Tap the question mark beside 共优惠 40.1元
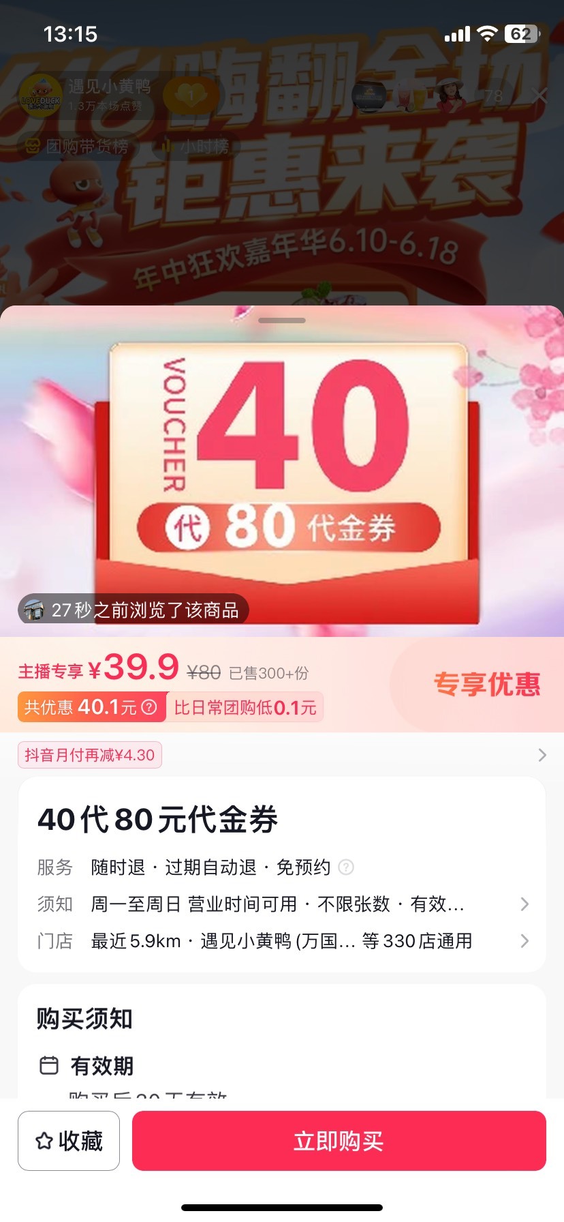Image resolution: width=564 pixels, height=1222 pixels. (149, 707)
